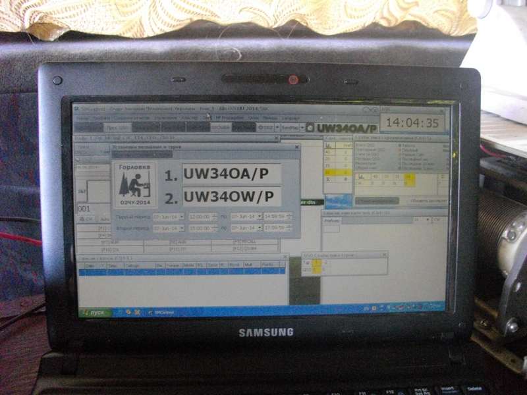The width and height of the screenshot is (527, 395).
Task: Sort QSO list by Points column
Action: 270,265
